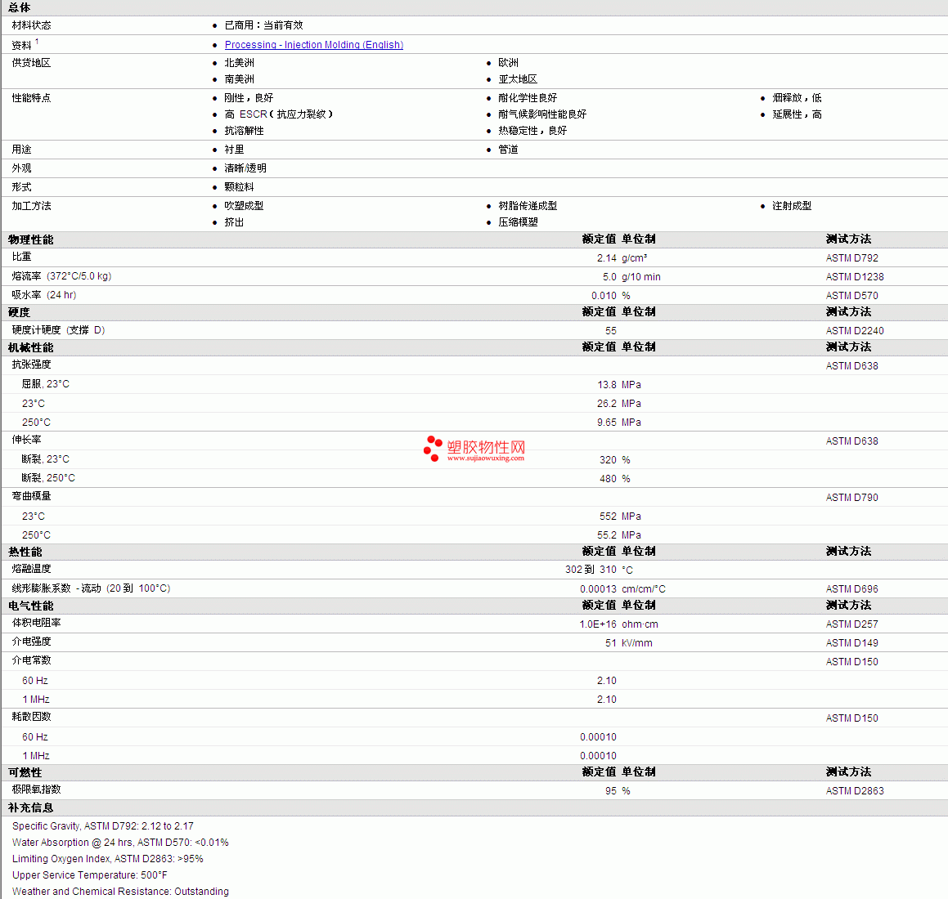Viewport: 948px width, 899px height.
Task: Click Specific Gravity supplementary note line
Action: click(x=103, y=826)
